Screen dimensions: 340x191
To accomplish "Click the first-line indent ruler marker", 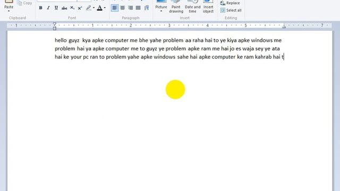I will (x=55, y=24).
